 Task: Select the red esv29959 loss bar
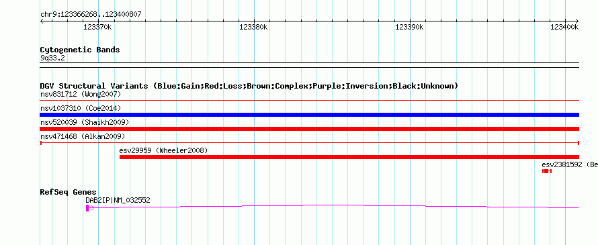tap(349, 157)
